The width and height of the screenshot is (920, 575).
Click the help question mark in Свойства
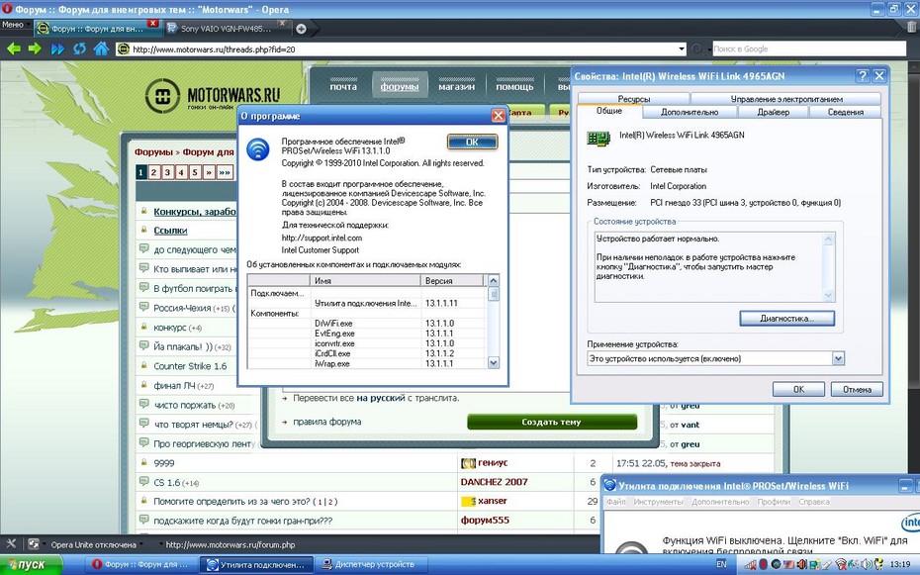coord(862,75)
